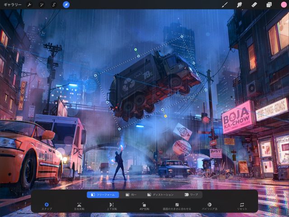This screenshot has height=217, width=289.
Task: Select the Brush tool
Action: (224, 5)
